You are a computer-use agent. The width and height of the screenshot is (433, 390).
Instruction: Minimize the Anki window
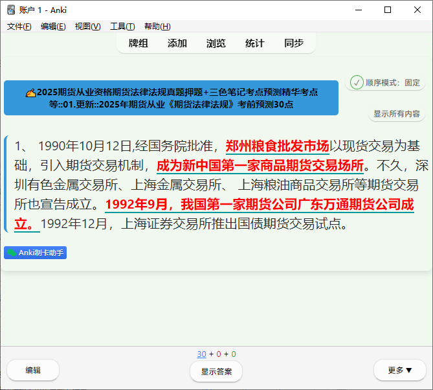pyautogui.click(x=359, y=10)
